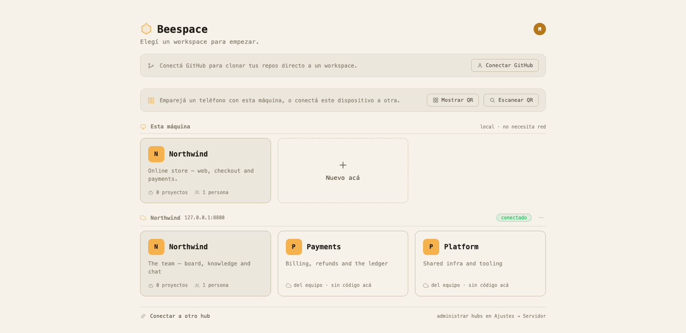Image resolution: width=686 pixels, height=333 pixels.
Task: Click the magnifier icon inside Escanear QR button
Action: click(x=492, y=100)
